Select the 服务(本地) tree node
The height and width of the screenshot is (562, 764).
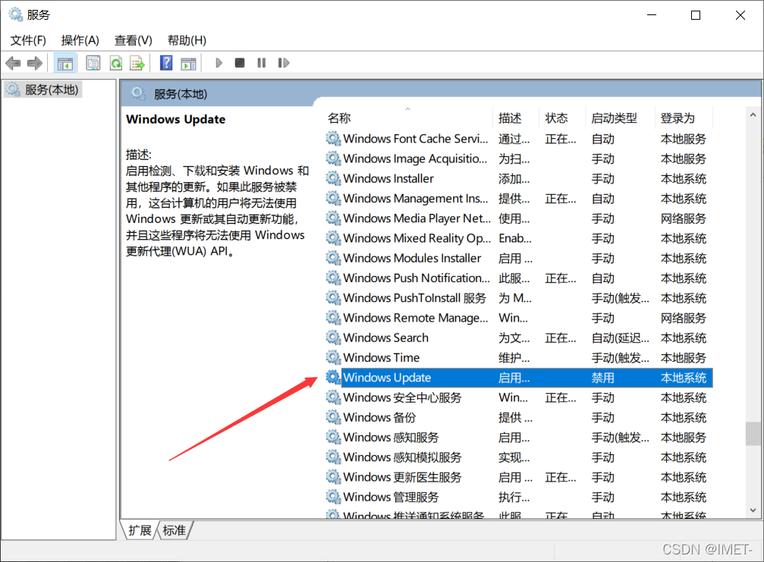[43, 89]
